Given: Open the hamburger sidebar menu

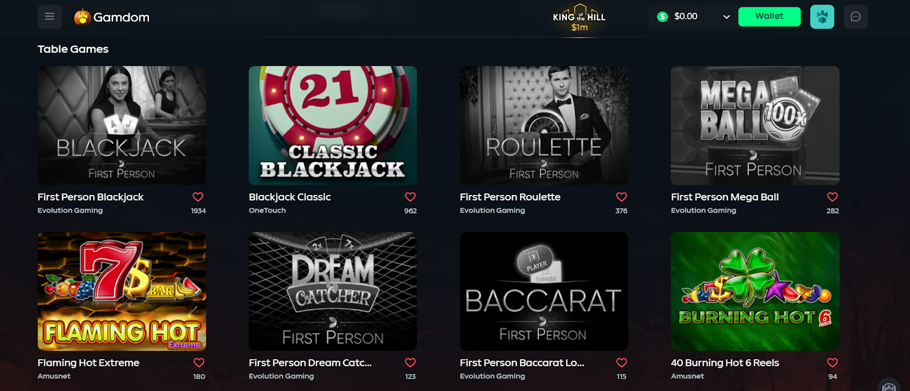Looking at the screenshot, I should (49, 16).
